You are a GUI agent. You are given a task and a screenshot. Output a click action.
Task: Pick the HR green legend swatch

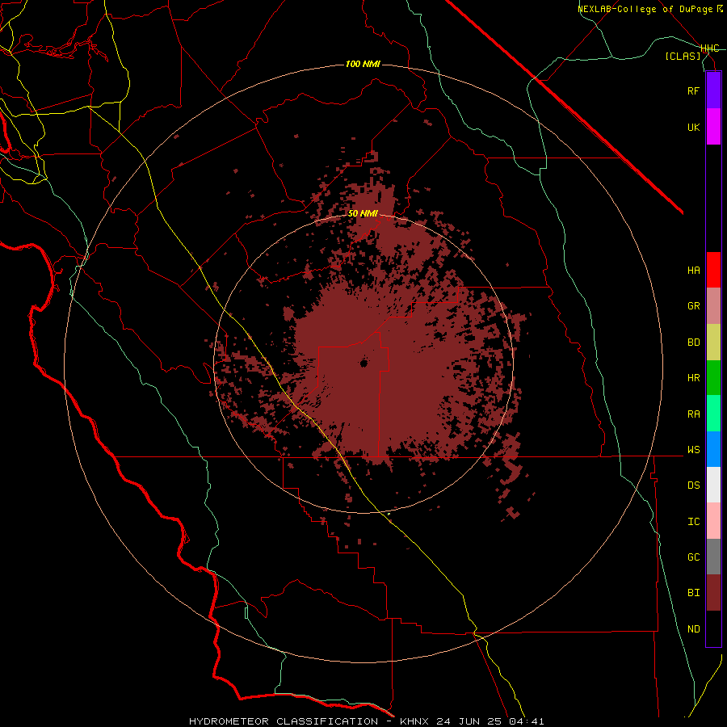click(x=713, y=378)
